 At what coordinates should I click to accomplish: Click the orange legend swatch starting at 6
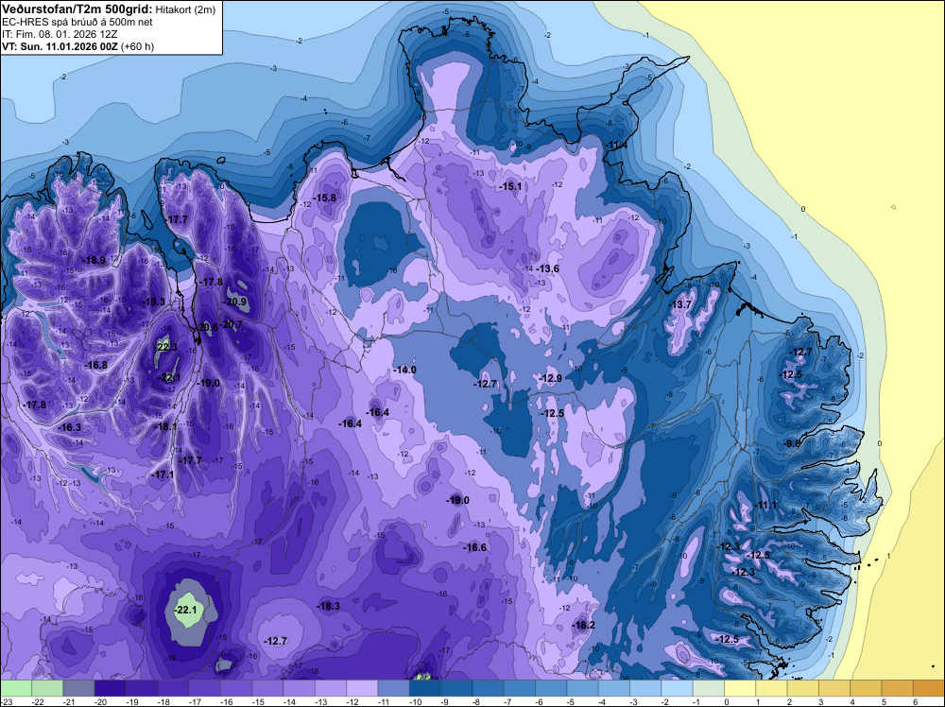click(929, 688)
